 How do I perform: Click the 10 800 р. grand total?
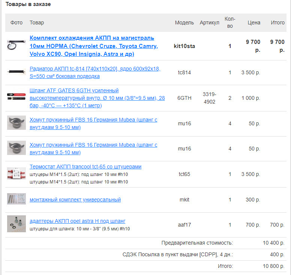pyautogui.click(x=273, y=266)
